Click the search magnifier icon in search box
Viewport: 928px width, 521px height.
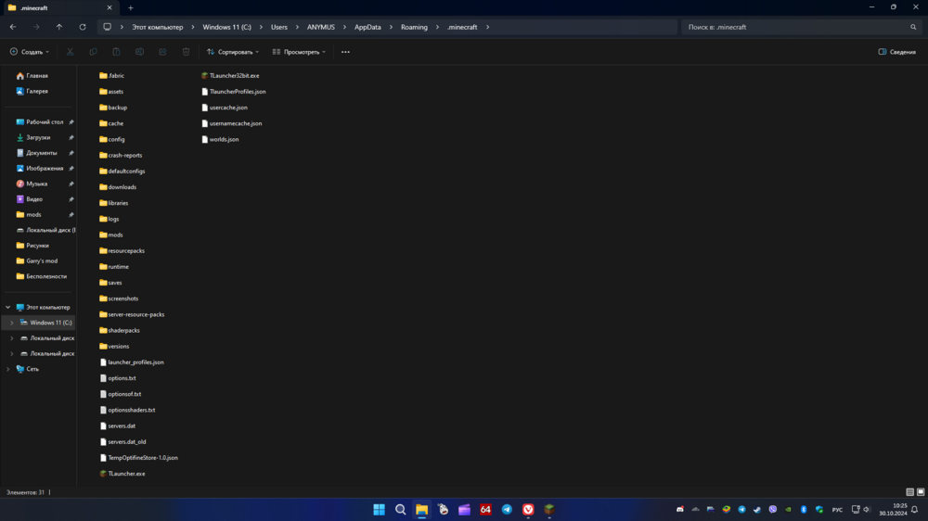pyautogui.click(x=913, y=27)
